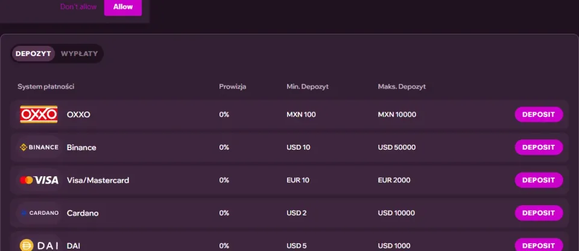The image size is (579, 251).
Task: Click DEPOSIT button for Cardano
Action: click(x=539, y=213)
